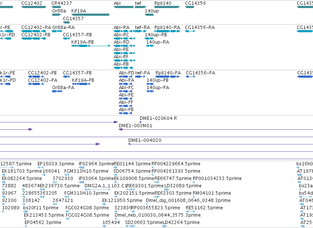Image resolution: width=313 pixels, height=228 pixels.
Task: Click the twf gene label
Action: pyautogui.click(x=138, y=3)
